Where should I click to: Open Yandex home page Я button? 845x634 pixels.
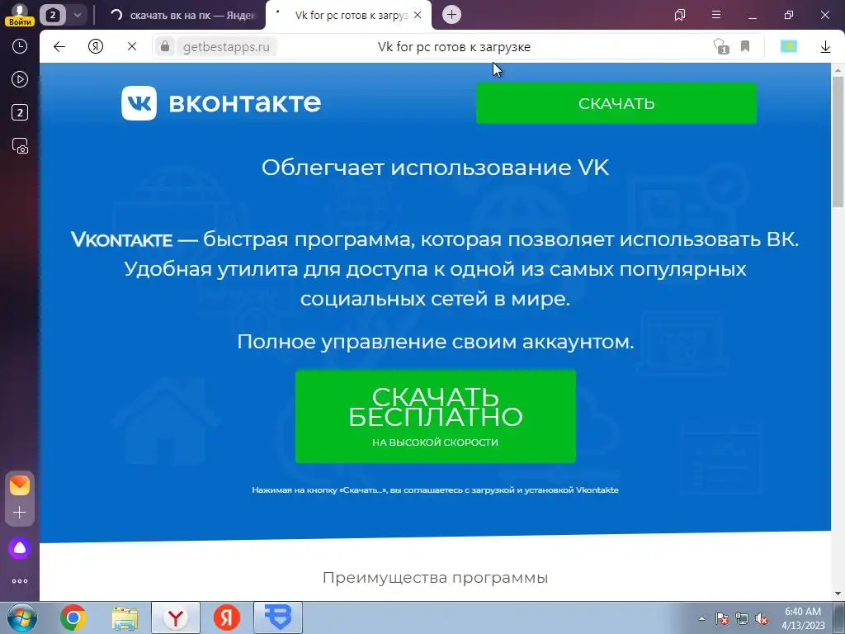click(96, 47)
